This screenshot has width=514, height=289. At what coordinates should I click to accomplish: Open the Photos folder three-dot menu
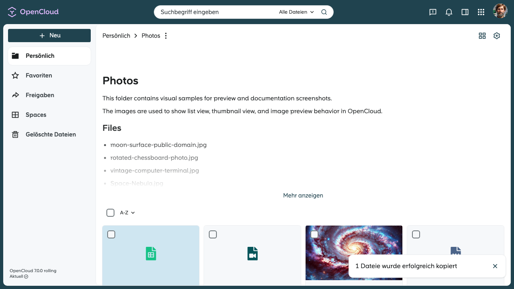166,36
